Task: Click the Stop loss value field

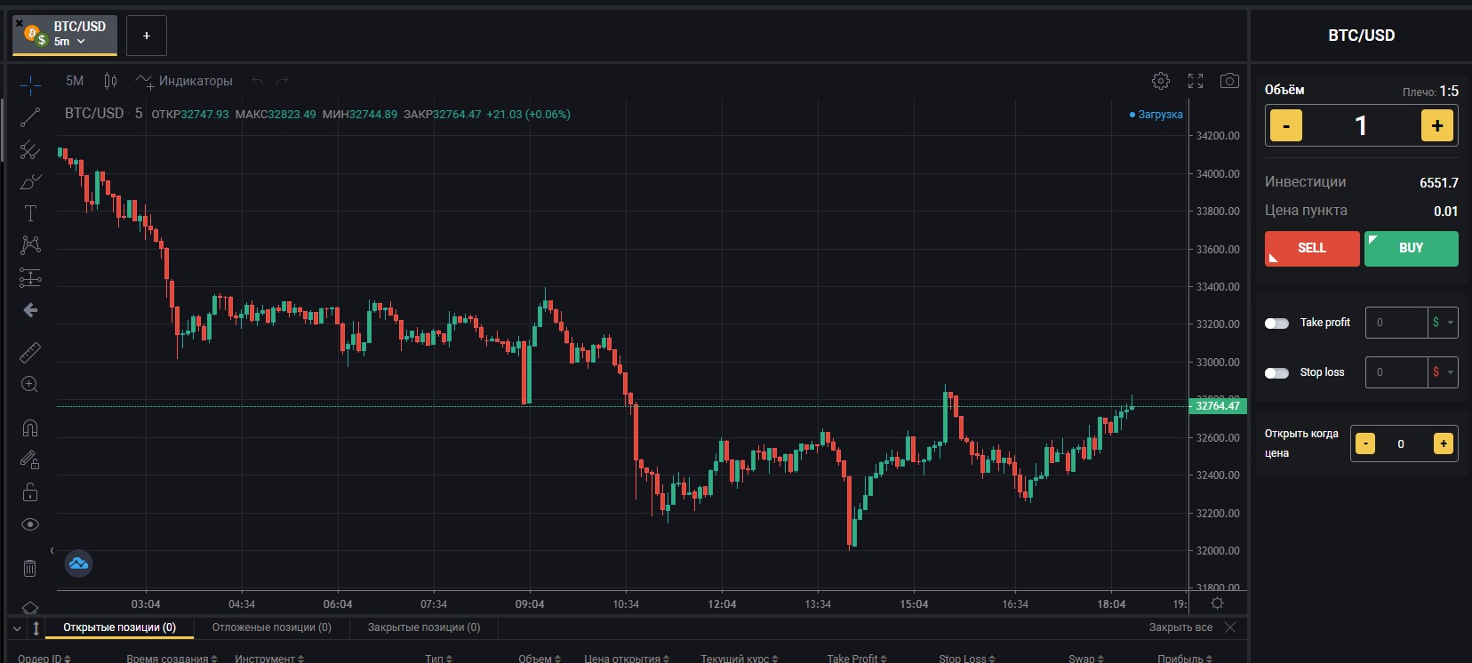Action: 1396,372
